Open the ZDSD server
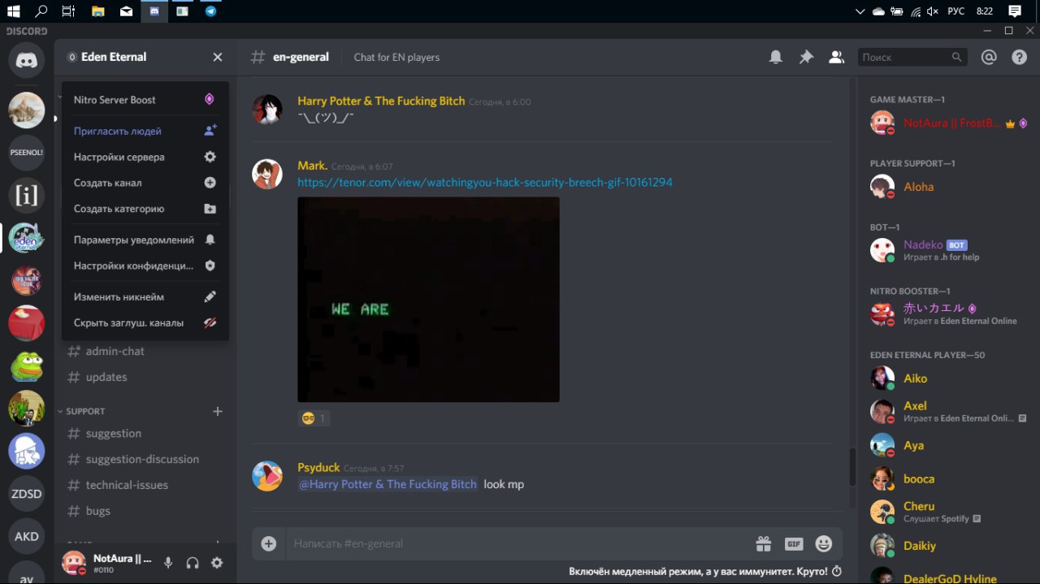Image resolution: width=1040 pixels, height=584 pixels. point(27,493)
